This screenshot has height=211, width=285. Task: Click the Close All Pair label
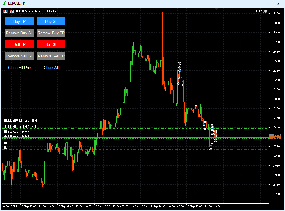click(x=19, y=68)
